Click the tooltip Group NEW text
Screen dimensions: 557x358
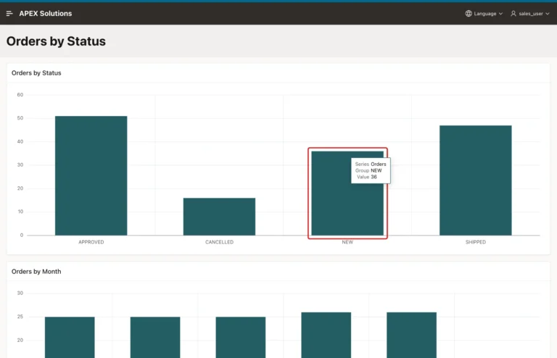(368, 170)
